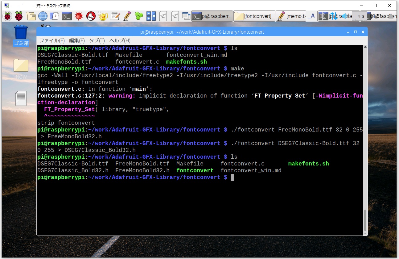This screenshot has width=399, height=259.
Task: Click the terminal vertical scrollbar thumb
Action: tap(365, 220)
